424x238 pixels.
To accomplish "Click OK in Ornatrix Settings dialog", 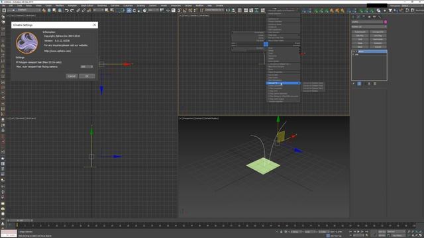I will [x=87, y=76].
